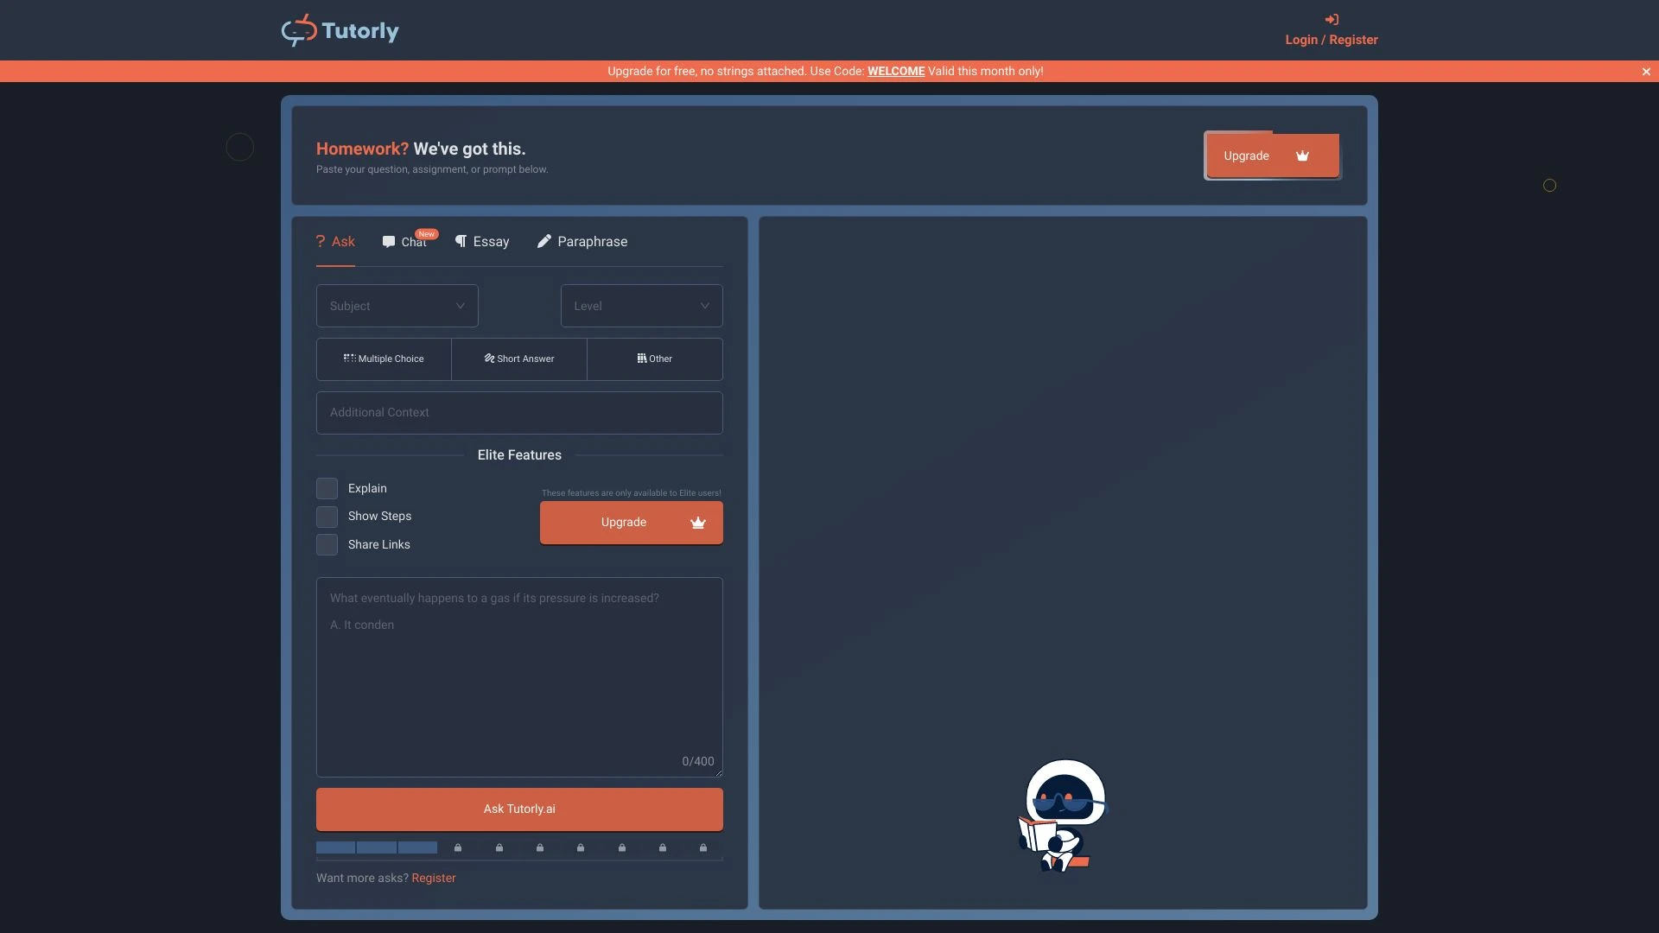Enable the Explain checkbox
Screen dimensions: 1659x933
click(327, 488)
